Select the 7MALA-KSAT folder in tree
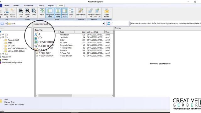 (13, 40)
